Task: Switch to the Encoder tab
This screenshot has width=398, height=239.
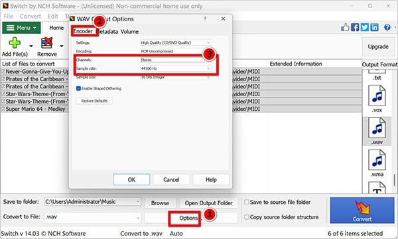Action: 83,31
